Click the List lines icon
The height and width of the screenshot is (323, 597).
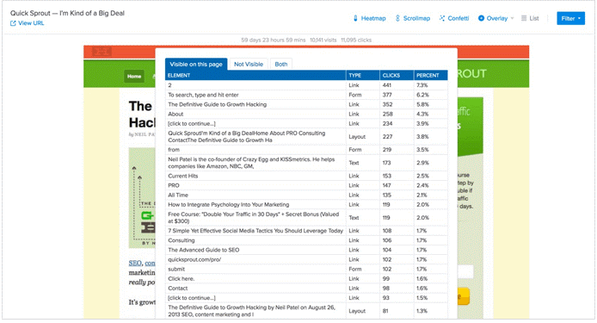pos(524,18)
